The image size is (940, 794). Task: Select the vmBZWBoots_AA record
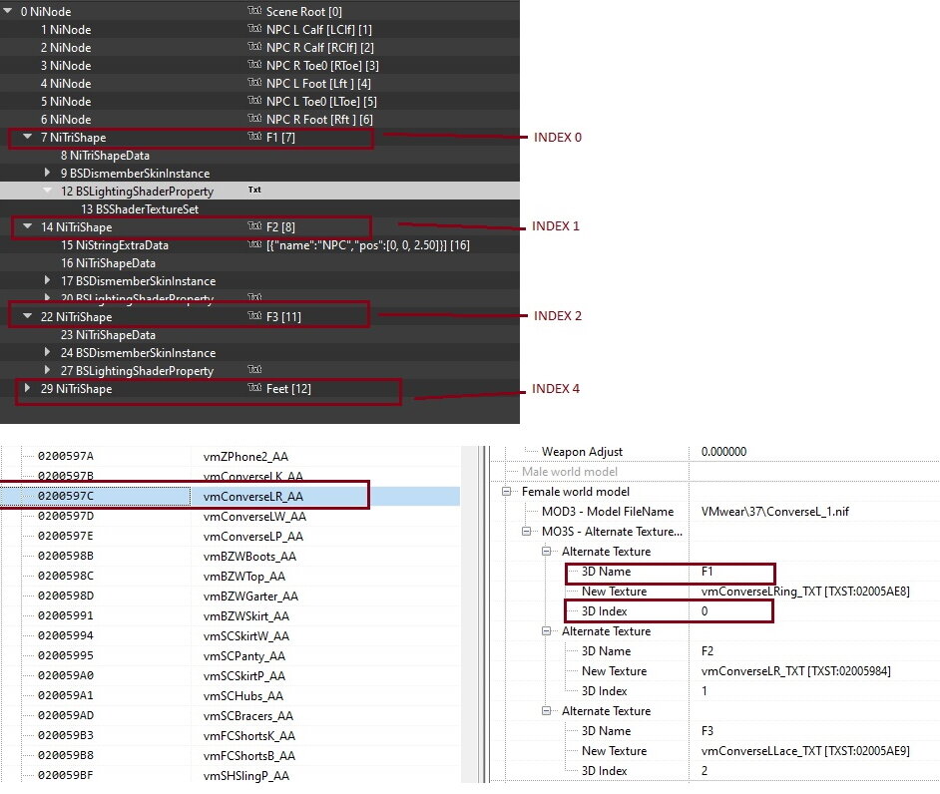(231, 557)
